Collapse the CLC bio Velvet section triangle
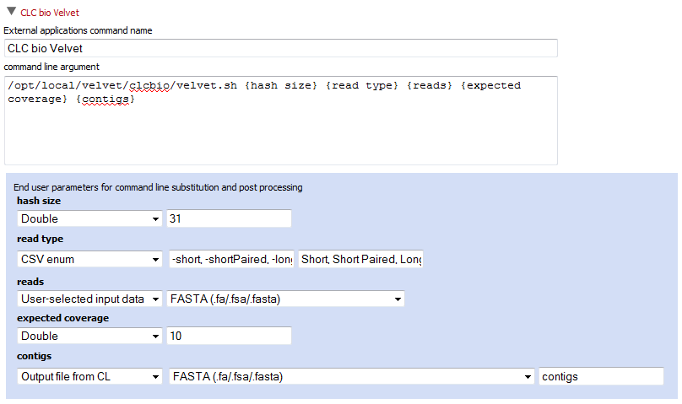682x404 pixels. [11, 11]
